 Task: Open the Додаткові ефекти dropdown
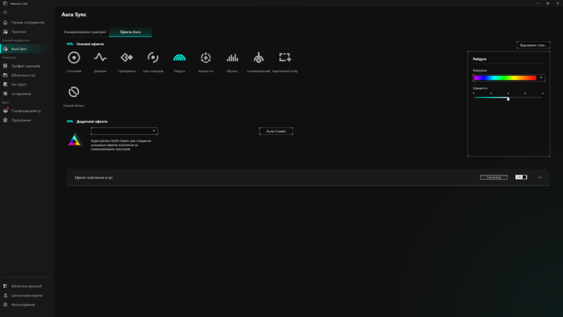pyautogui.click(x=124, y=131)
